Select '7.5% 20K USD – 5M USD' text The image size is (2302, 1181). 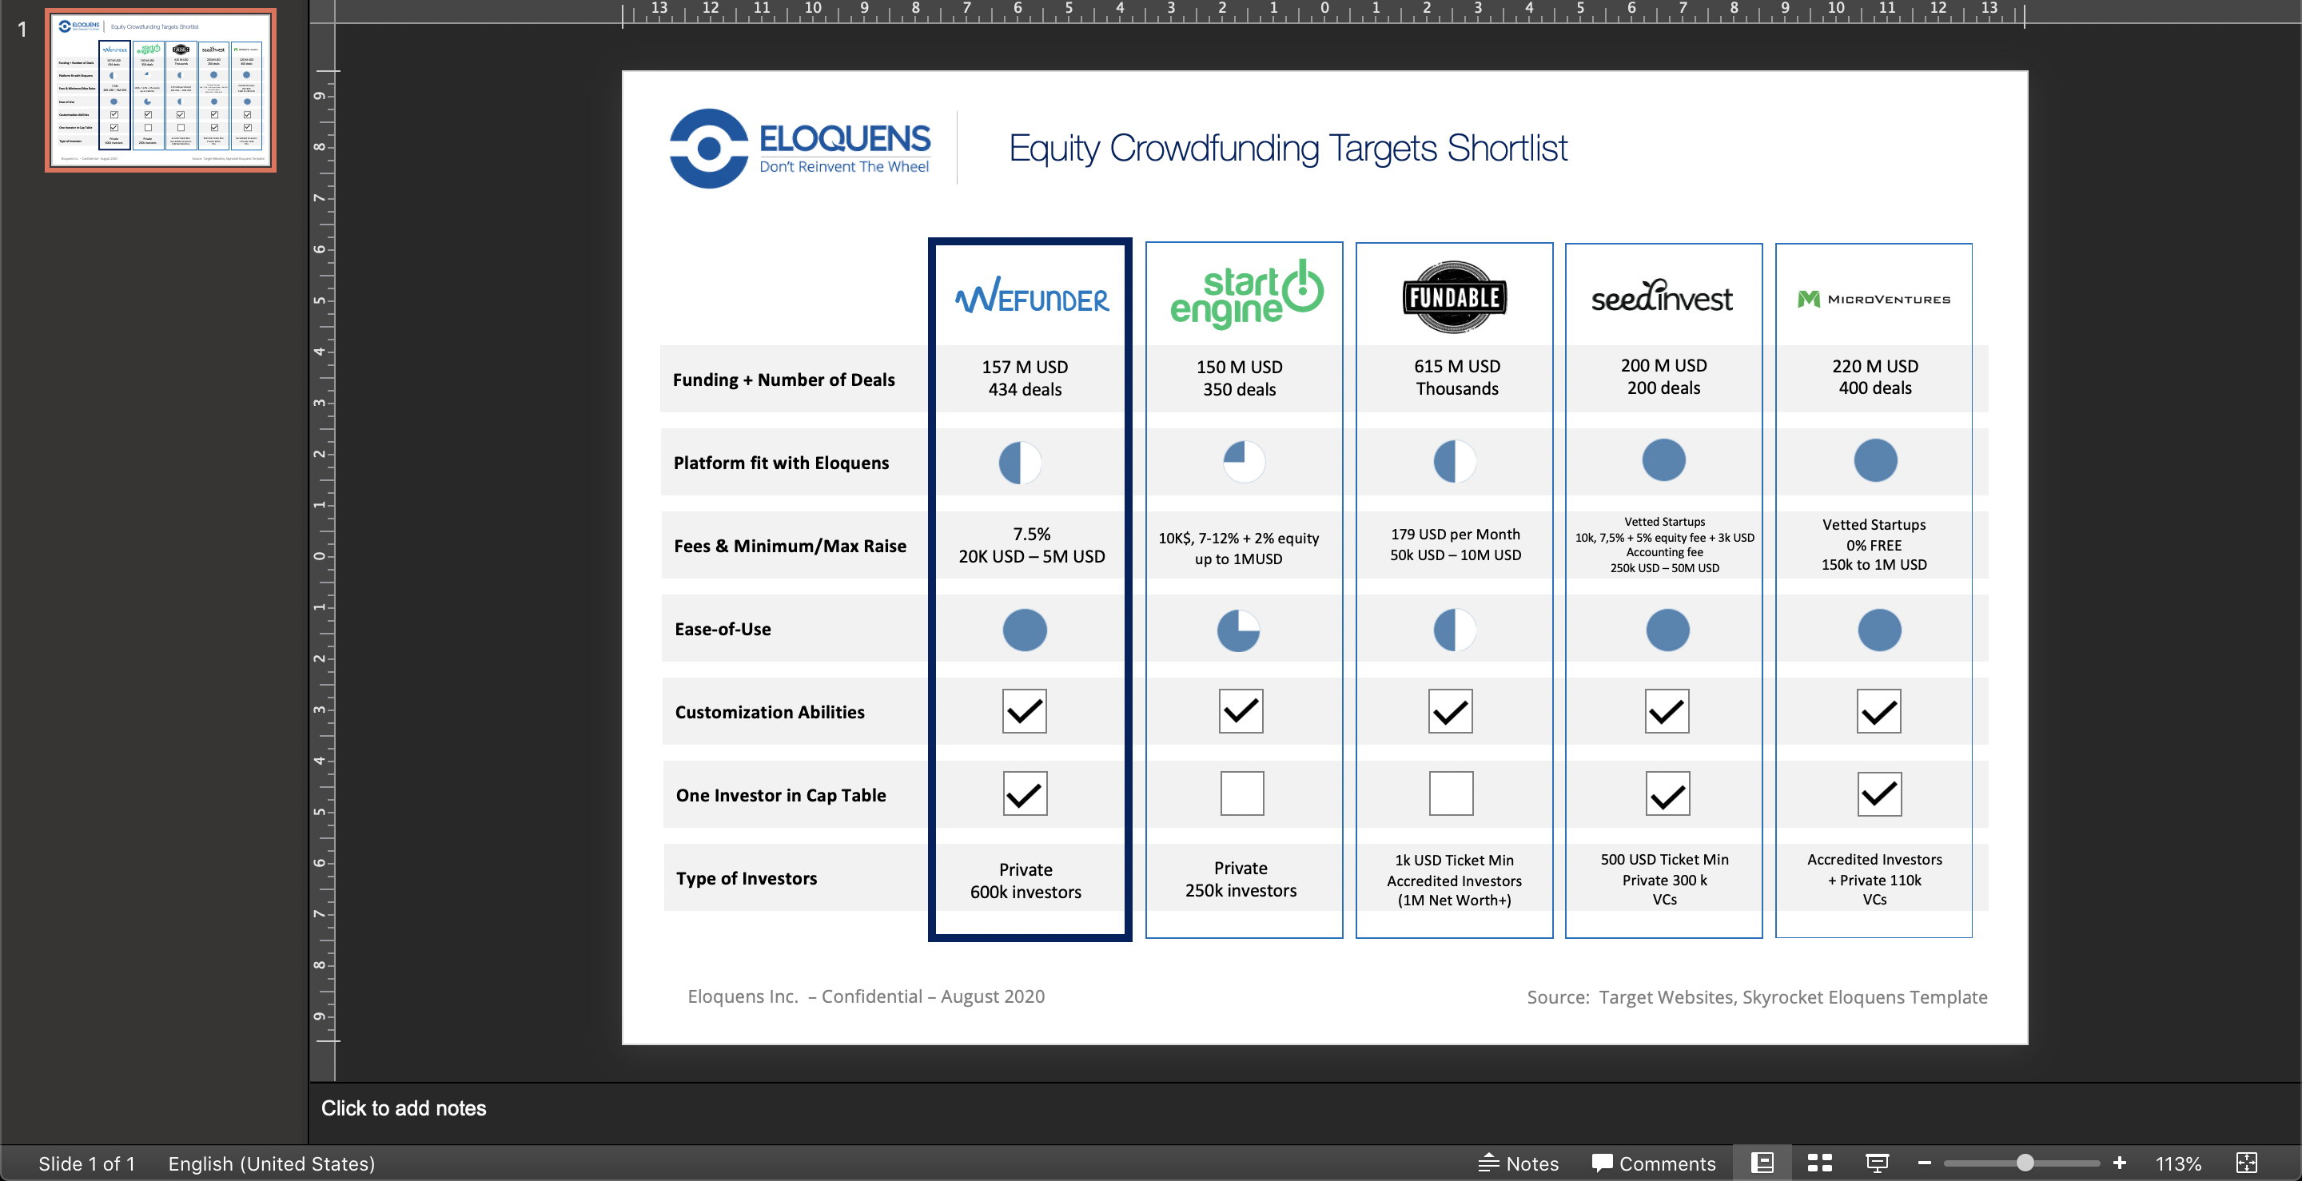1031,545
